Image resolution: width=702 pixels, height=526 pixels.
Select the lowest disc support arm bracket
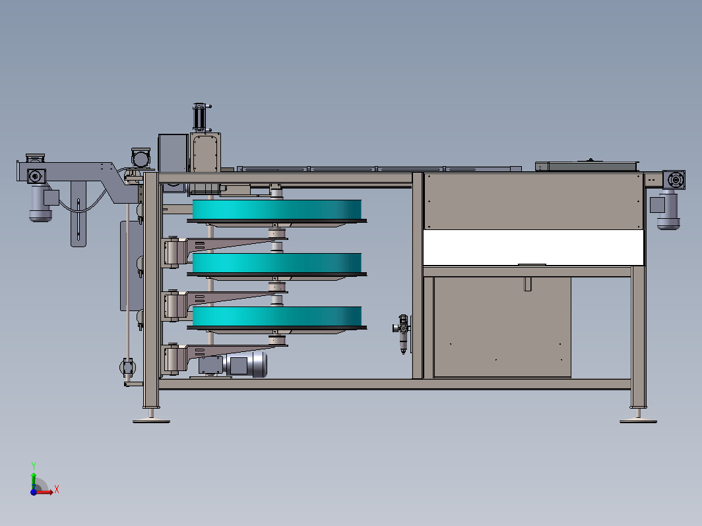(x=224, y=358)
